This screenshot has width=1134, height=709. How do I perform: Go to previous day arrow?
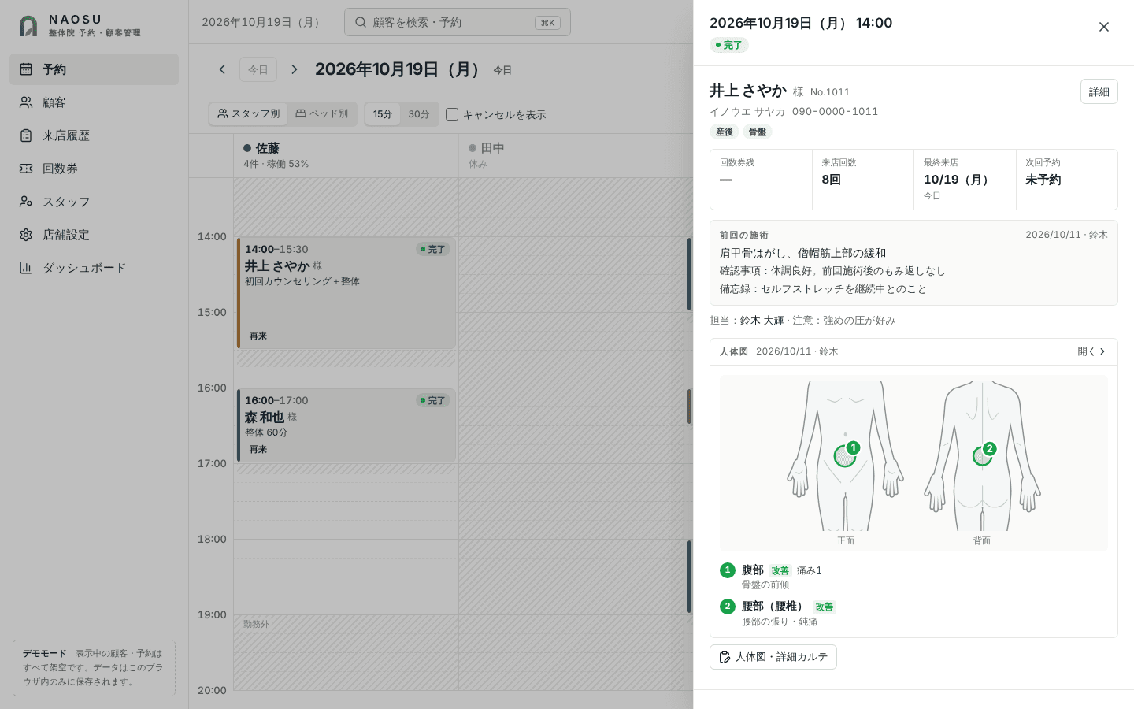222,69
